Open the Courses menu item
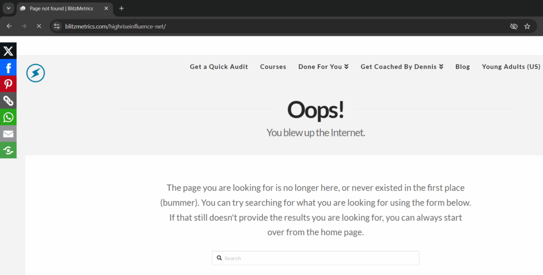The height and width of the screenshot is (275, 543). [x=273, y=67]
